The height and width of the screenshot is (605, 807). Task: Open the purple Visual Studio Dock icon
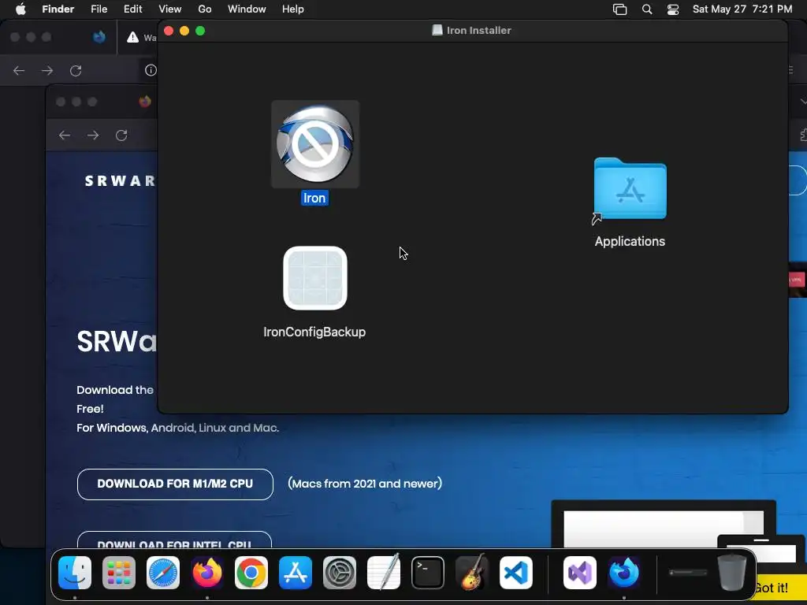point(580,573)
